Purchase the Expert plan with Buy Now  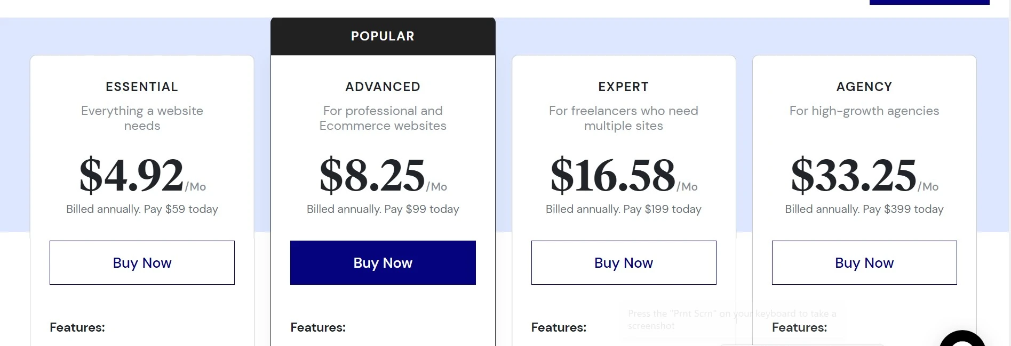(623, 263)
